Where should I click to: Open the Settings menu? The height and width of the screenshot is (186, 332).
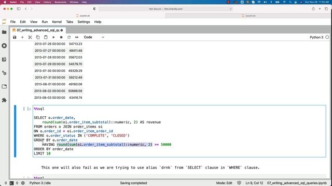tap(84, 22)
